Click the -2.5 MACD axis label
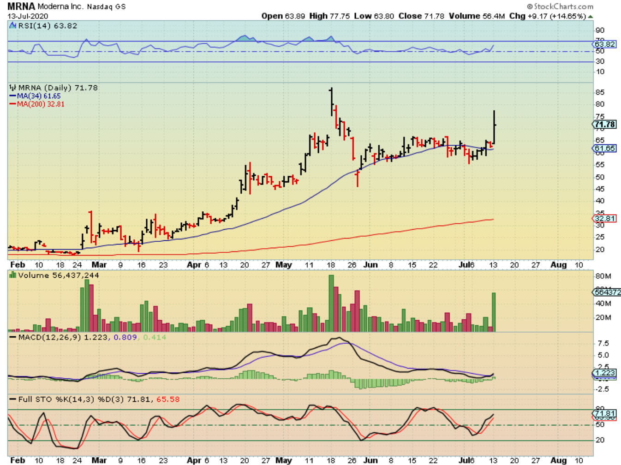The width and height of the screenshot is (621, 465). 602,389
